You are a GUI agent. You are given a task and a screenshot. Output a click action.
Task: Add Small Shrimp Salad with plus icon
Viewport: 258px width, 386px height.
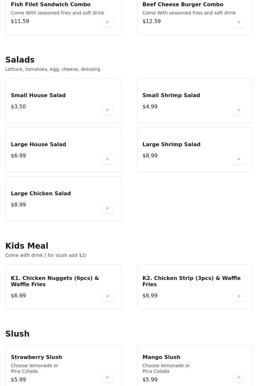coord(239,110)
